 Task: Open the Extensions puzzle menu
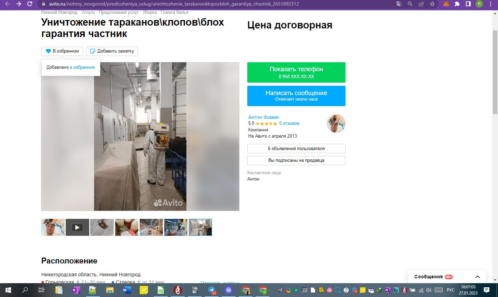[457, 4]
